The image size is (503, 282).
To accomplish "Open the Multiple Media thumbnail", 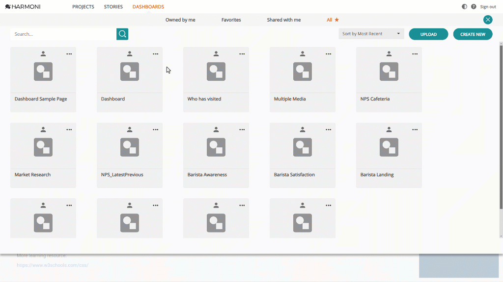I will (x=303, y=71).
